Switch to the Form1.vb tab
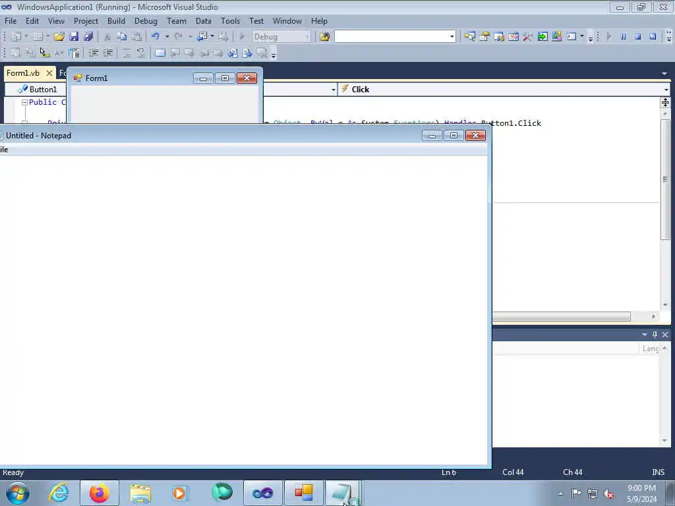Viewport: 675px width, 506px height. tap(23, 73)
